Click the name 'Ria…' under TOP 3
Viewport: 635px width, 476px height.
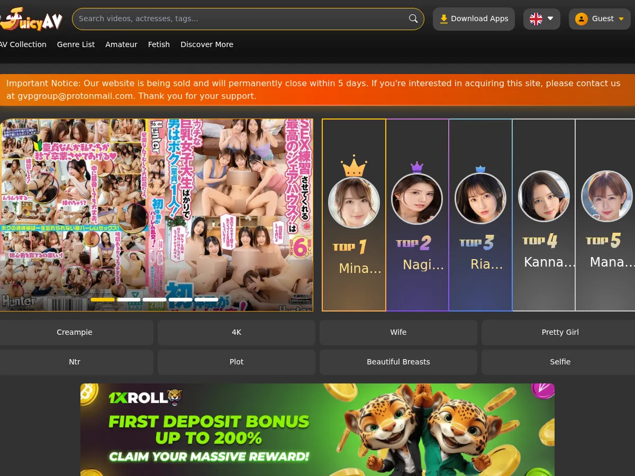tap(486, 264)
